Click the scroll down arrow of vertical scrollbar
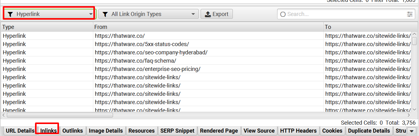This screenshot has width=419, height=136. pyautogui.click(x=414, y=109)
